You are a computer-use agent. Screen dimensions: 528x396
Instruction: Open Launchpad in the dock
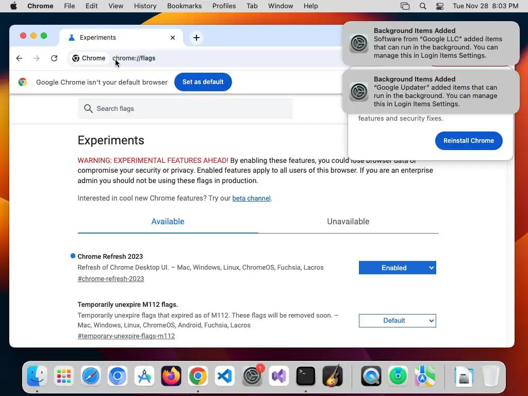(x=63, y=376)
